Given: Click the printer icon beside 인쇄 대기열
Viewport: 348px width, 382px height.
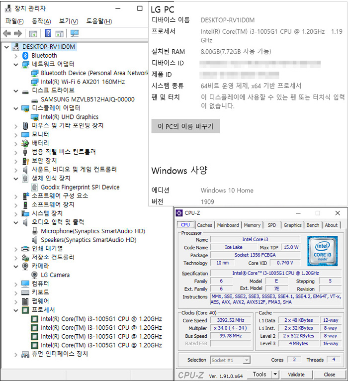Looking at the screenshot, I should (x=25, y=249).
